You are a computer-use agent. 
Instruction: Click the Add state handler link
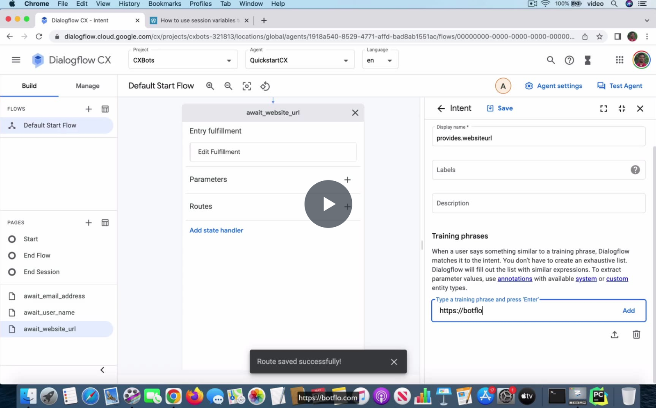tap(216, 230)
